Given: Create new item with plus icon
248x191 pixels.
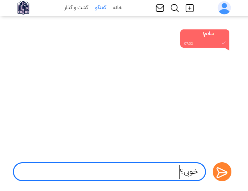Looking at the screenshot, I should [x=190, y=8].
